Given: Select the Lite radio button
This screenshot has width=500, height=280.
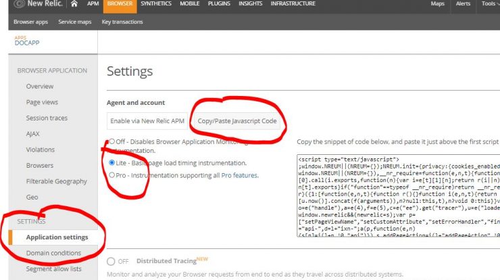Looking at the screenshot, I should point(111,162).
